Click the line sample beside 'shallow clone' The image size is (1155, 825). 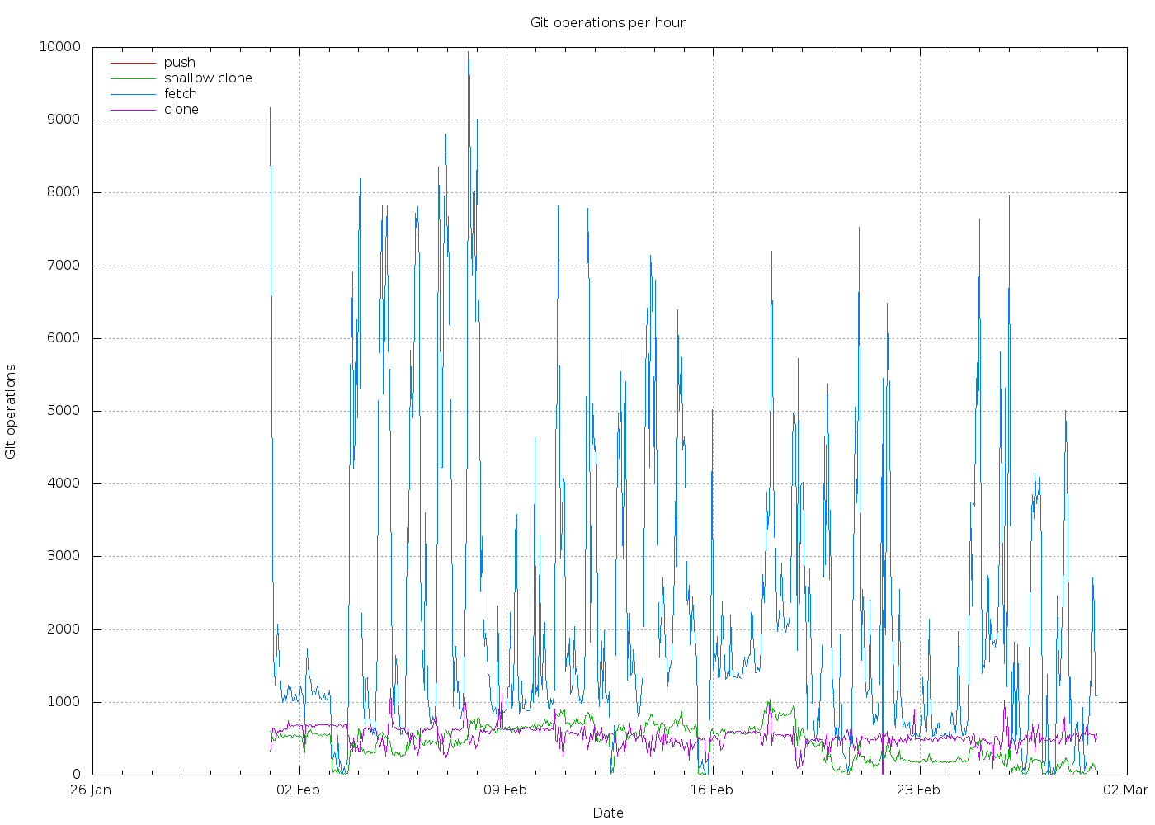pos(133,78)
